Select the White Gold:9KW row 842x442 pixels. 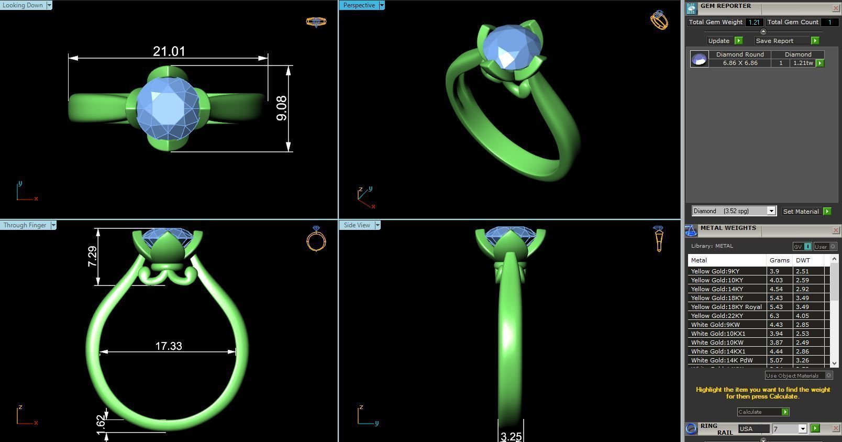pos(758,325)
